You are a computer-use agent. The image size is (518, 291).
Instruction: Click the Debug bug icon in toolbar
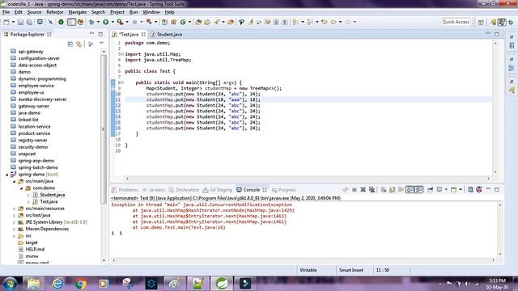pyautogui.click(x=91, y=22)
